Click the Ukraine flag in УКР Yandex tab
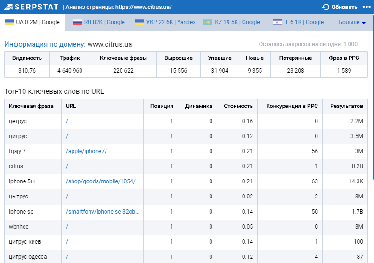 coord(139,22)
